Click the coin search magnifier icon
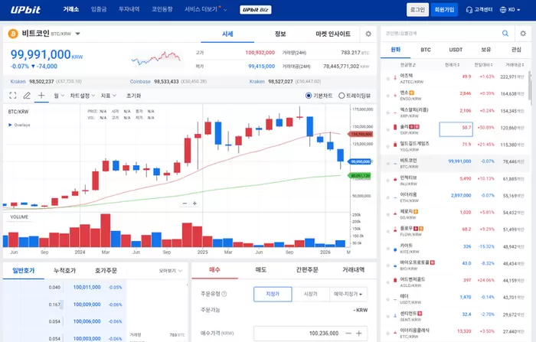This screenshot has height=342, width=536. [x=505, y=34]
